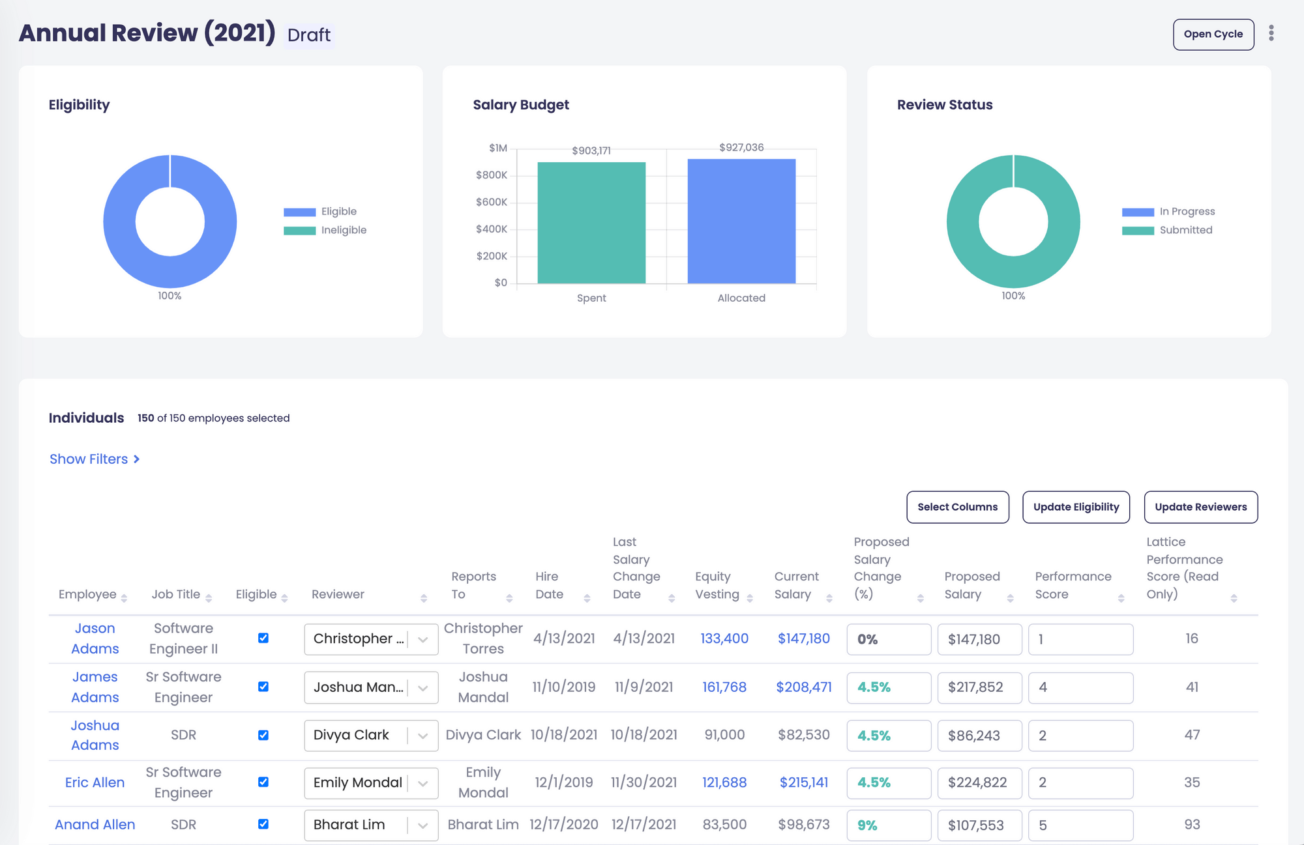Open Anand Allen's Bharat Lim reviewer dropdown
The width and height of the screenshot is (1304, 845).
[422, 825]
